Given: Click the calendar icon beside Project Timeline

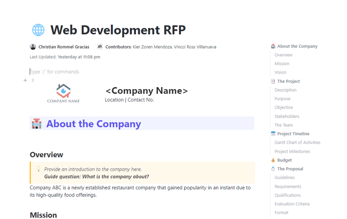Looking at the screenshot, I should tap(273, 134).
